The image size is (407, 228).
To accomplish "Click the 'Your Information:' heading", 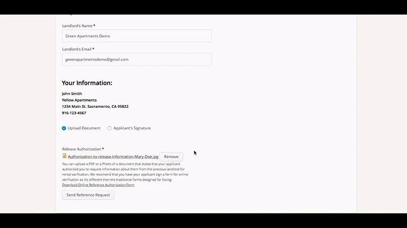I will (87, 83).
